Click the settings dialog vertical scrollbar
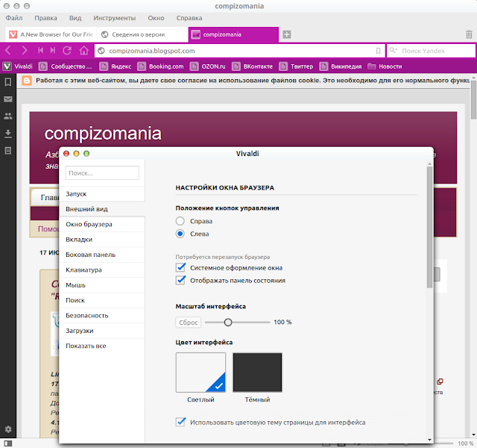The image size is (477, 448). [x=429, y=227]
